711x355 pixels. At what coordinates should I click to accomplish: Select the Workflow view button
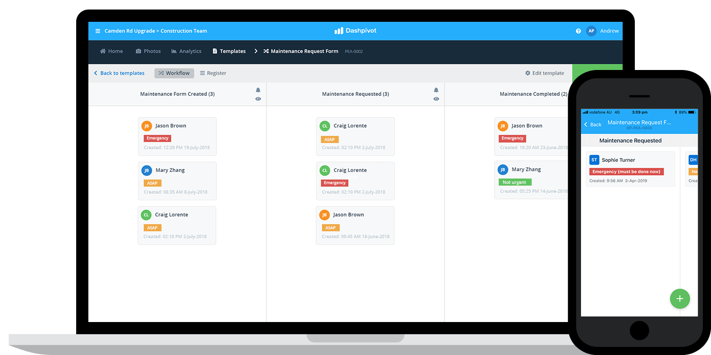coord(174,73)
